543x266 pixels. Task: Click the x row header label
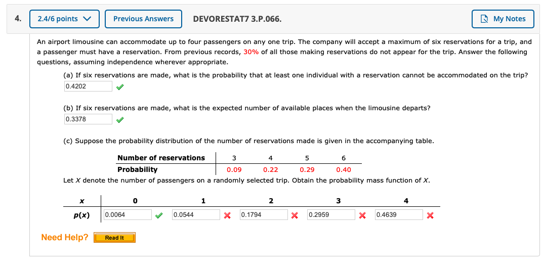point(81,201)
